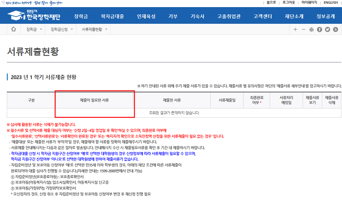Image resolution: width=342 pixels, height=202 pixels.
Task: Share page via the Facebook icon
Action: (319, 29)
